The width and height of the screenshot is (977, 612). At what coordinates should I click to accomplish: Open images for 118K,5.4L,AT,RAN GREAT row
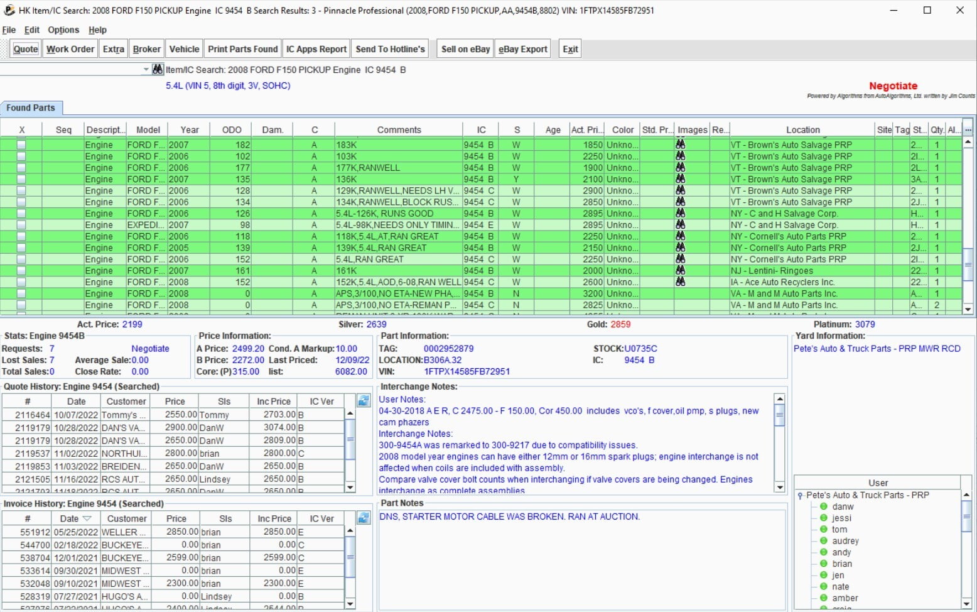coord(680,236)
